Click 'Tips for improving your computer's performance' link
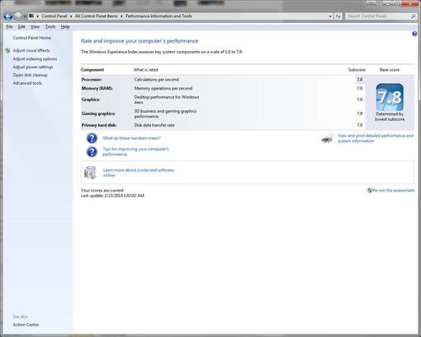Viewport: 421px width, 337px height. (136, 151)
